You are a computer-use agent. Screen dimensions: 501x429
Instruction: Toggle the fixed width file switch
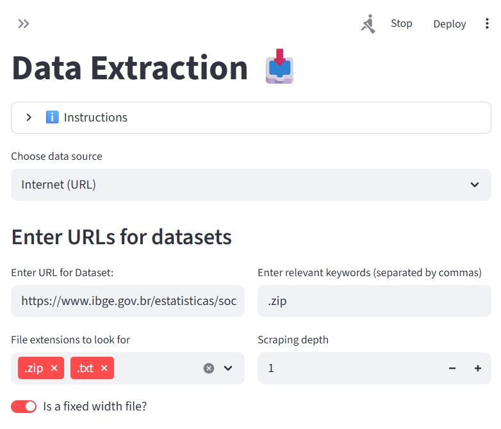tap(24, 406)
